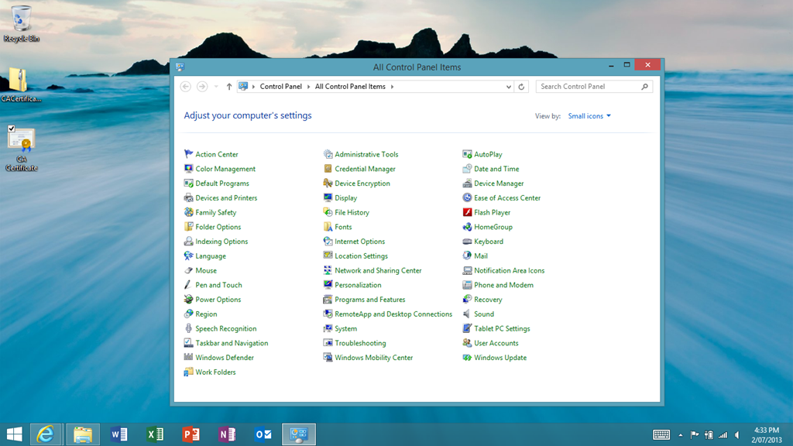Viewport: 793px width, 446px height.
Task: Click the refresh button beside address bar
Action: pos(521,87)
